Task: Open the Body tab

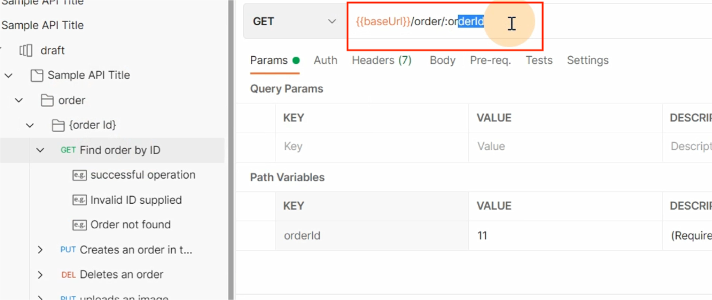Action: pyautogui.click(x=443, y=60)
